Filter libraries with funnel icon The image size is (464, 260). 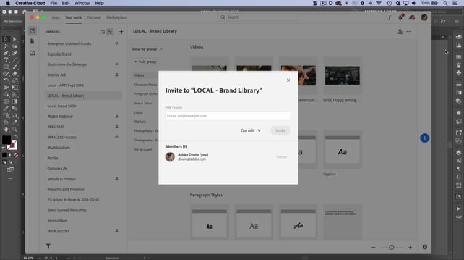point(48,246)
